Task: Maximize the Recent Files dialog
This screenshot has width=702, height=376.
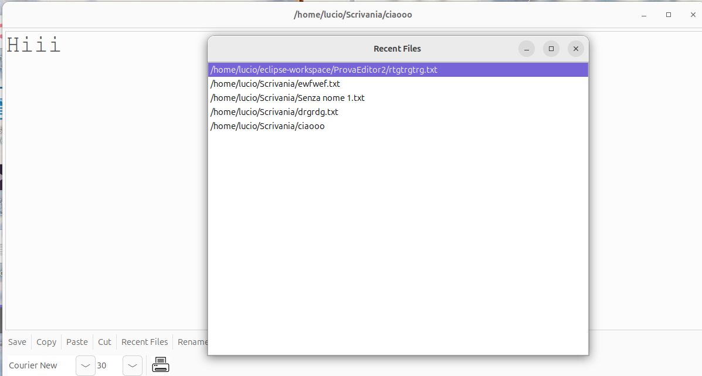Action: 551,49
